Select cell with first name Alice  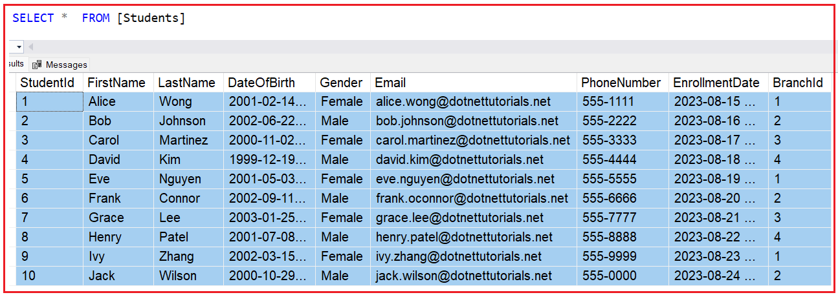click(x=118, y=101)
